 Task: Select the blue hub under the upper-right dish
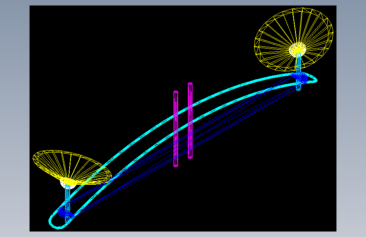coord(300,78)
